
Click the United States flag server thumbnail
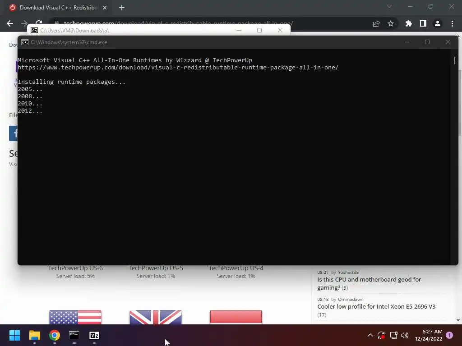(75, 317)
